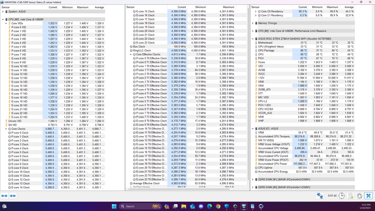Click the clock icon beside Ring/LLC Clock
This screenshot has height=211, width=375.
coord(131,50)
